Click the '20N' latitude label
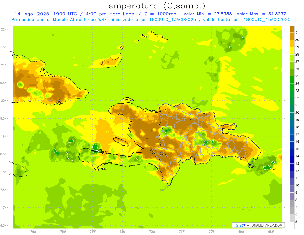Screen dimensions: 304x235 point(4,101)
